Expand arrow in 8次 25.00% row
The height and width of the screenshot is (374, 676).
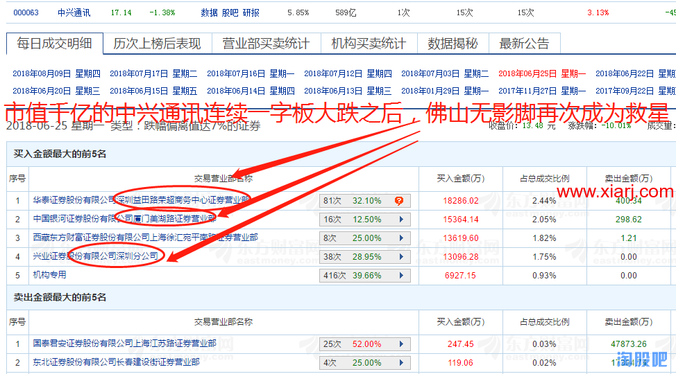tap(401, 238)
